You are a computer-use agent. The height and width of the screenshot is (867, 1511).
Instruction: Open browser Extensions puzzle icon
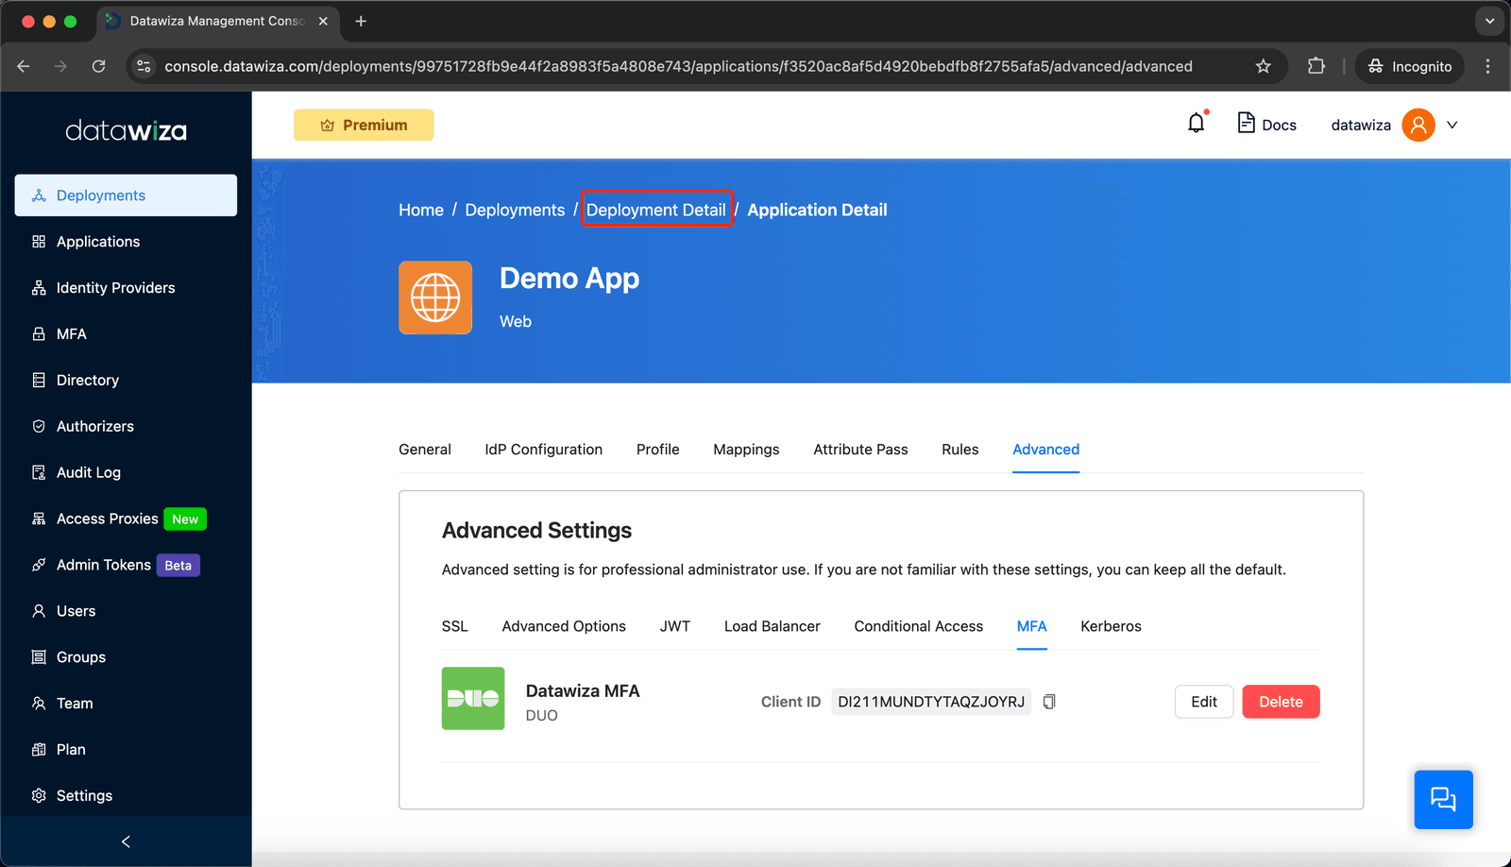(x=1316, y=66)
